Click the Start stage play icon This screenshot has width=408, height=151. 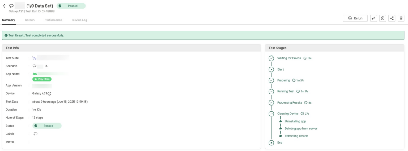pyautogui.click(x=271, y=69)
